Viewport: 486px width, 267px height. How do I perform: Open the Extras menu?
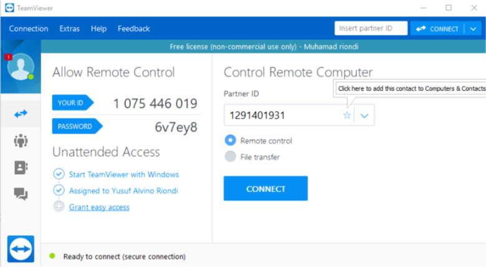(x=69, y=29)
